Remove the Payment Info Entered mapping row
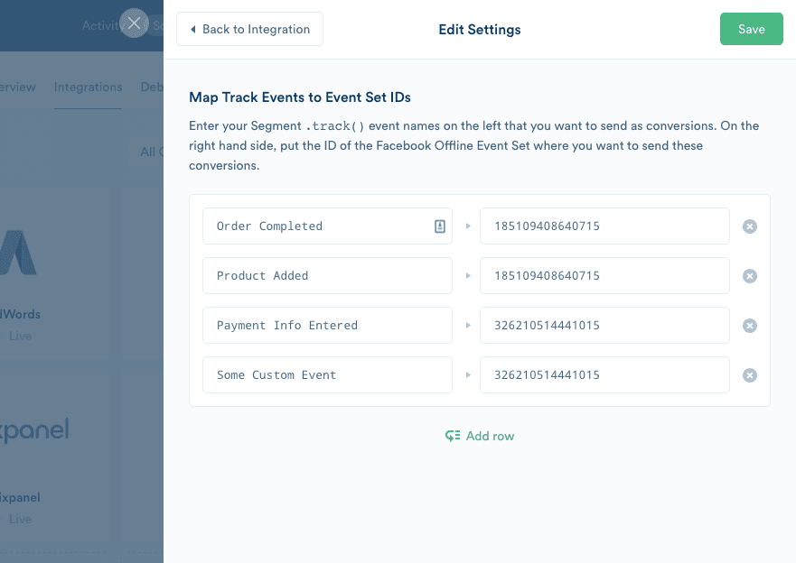 click(749, 325)
